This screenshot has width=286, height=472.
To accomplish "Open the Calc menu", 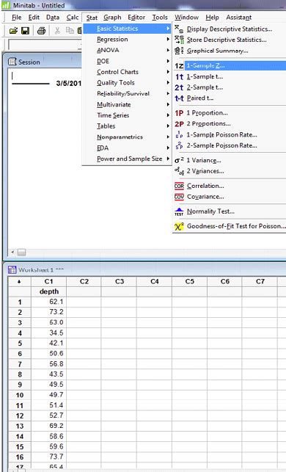I will (x=73, y=18).
